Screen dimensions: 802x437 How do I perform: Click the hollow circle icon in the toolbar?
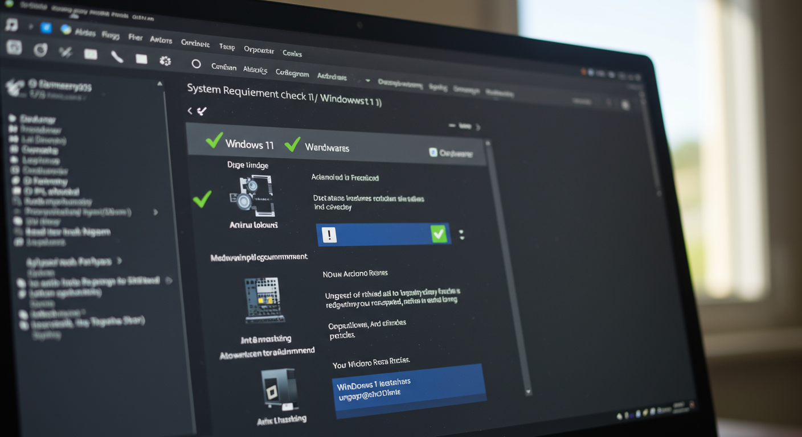coord(197,64)
